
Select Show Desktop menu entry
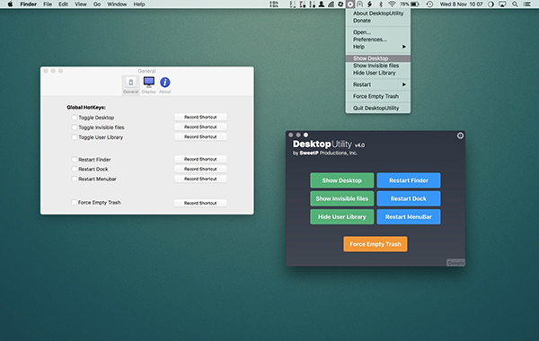click(x=378, y=58)
